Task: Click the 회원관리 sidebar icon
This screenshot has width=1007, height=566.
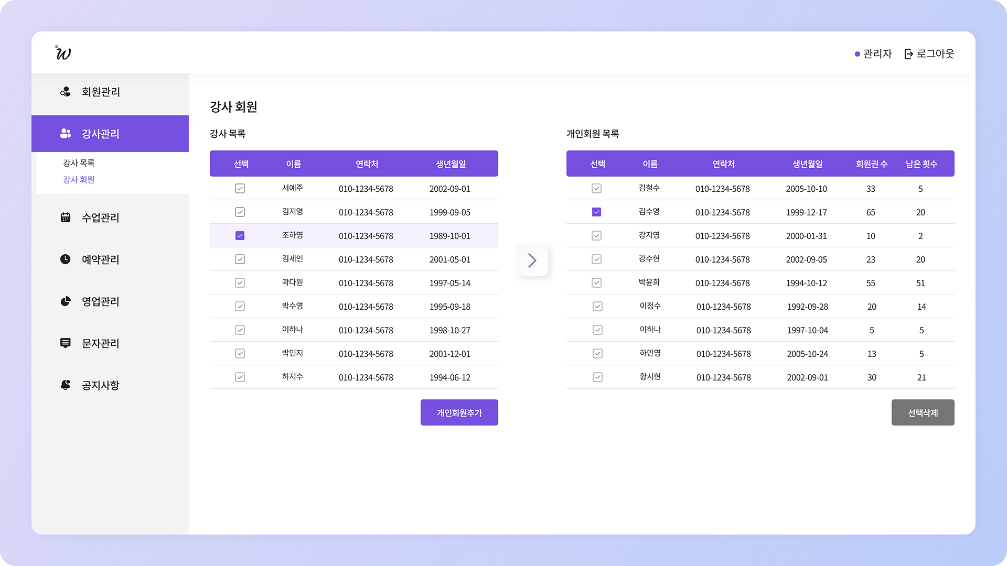Action: (65, 92)
